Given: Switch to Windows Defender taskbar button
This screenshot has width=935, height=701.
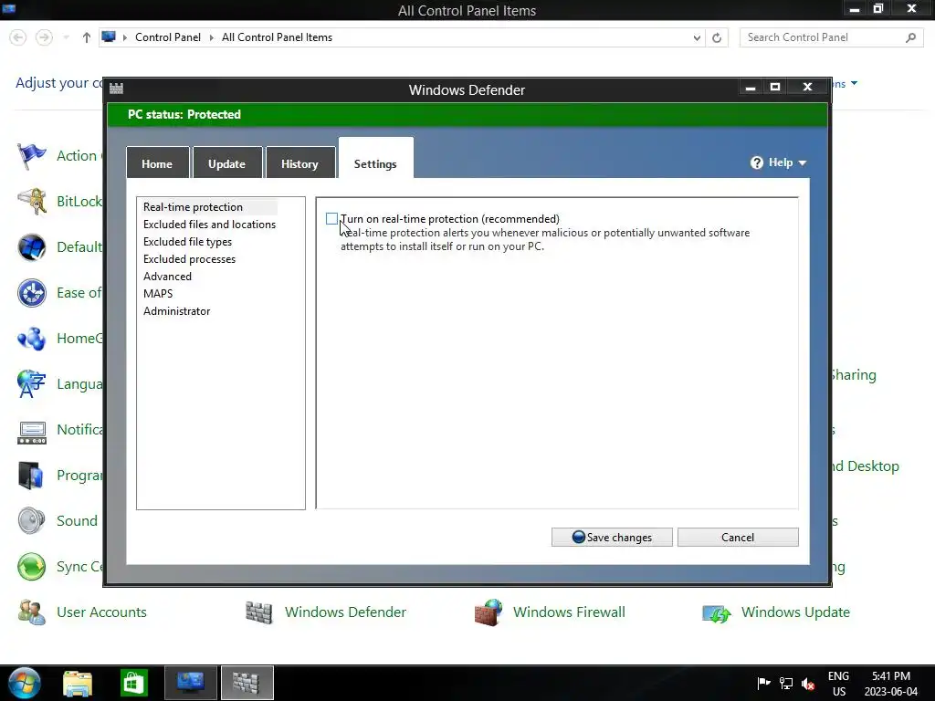Looking at the screenshot, I should click(x=247, y=683).
